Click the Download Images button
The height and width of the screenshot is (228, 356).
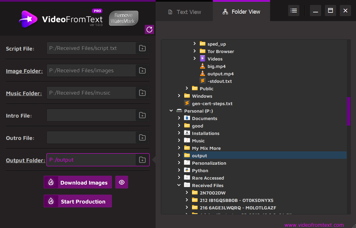point(78,182)
